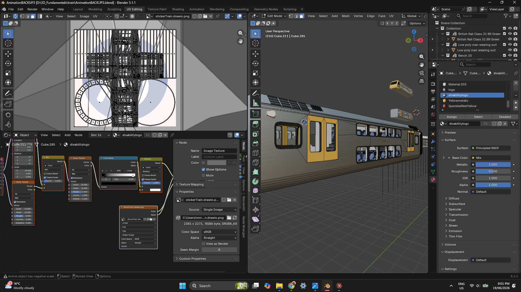The width and height of the screenshot is (521, 292).
Task: Click the Deselect material button
Action: click(505, 117)
